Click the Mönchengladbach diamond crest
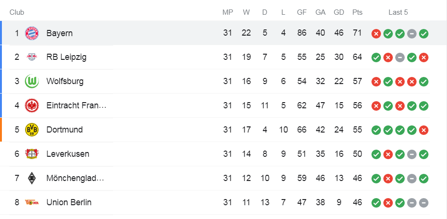447x219 pixels. pos(32,178)
